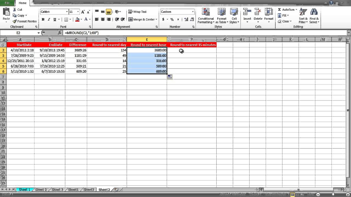Click Merge & Center
The width and height of the screenshot is (351, 197).
click(141, 19)
